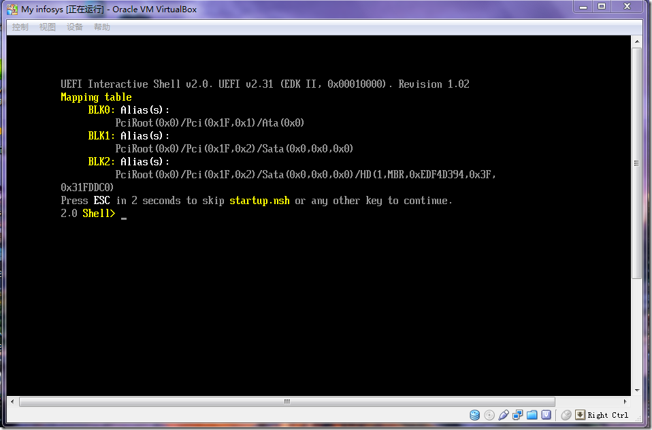Click the keyboard capture arrow icon
Image resolution: width=652 pixels, height=430 pixels.
pyautogui.click(x=580, y=414)
